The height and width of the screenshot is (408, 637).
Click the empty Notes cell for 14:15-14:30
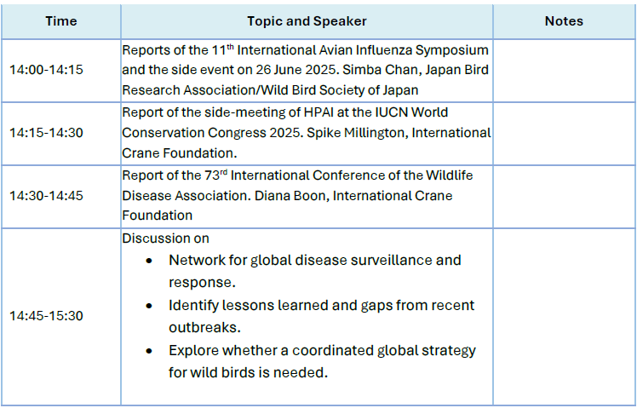coord(564,133)
